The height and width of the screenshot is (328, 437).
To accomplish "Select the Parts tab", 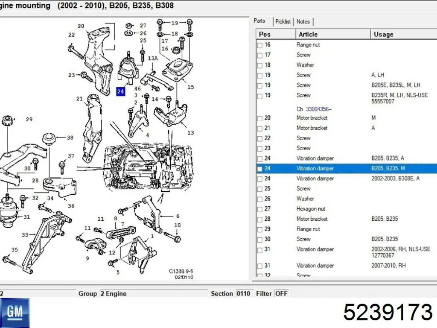I will (259, 21).
